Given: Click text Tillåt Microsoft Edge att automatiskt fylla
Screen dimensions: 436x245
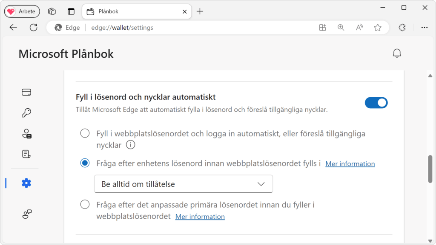Looking at the screenshot, I should [x=201, y=110].
